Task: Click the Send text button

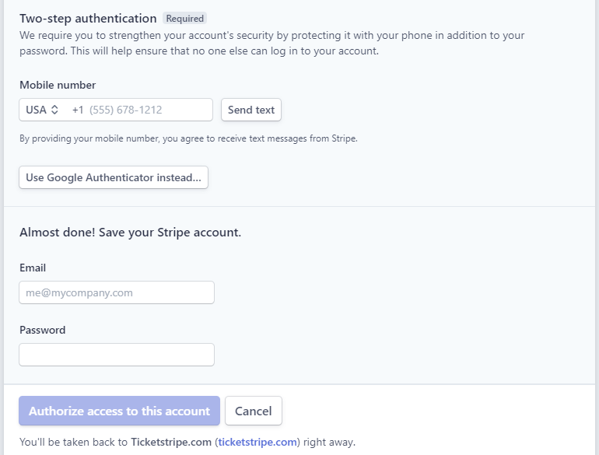Action: pyautogui.click(x=251, y=110)
